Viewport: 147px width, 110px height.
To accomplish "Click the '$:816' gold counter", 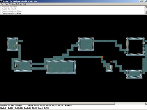I will point(10,108).
